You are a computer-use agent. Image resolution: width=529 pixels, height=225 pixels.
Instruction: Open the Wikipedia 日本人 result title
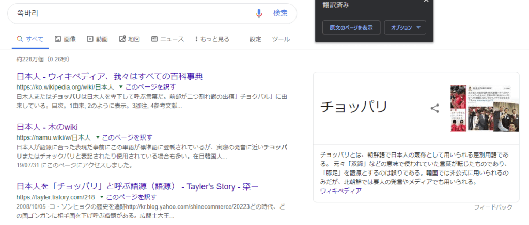(110, 76)
